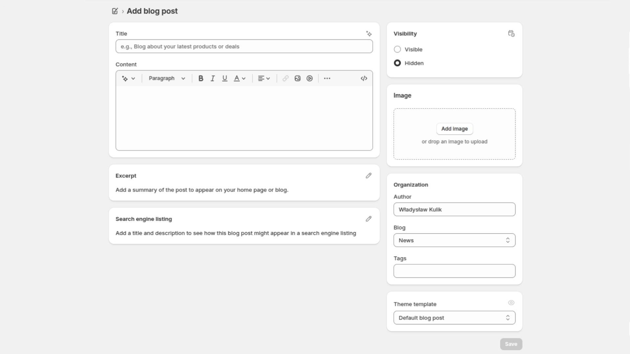This screenshot has width=630, height=354.
Task: Insert a video in the content editor
Action: pos(309,78)
